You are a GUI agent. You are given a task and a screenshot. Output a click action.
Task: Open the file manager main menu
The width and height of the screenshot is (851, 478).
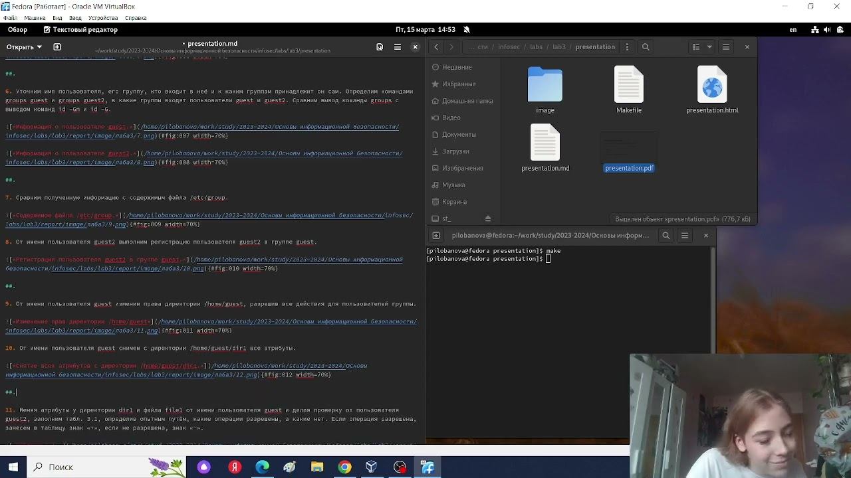point(726,47)
